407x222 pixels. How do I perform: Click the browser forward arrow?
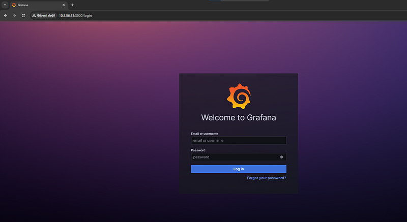14,16
